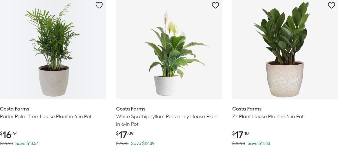Click the crossed-out $29.98 original price

(x=122, y=143)
